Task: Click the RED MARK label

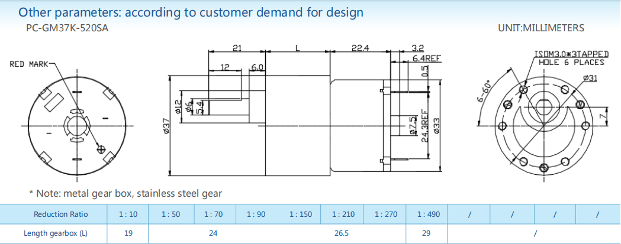Action: 29,64
